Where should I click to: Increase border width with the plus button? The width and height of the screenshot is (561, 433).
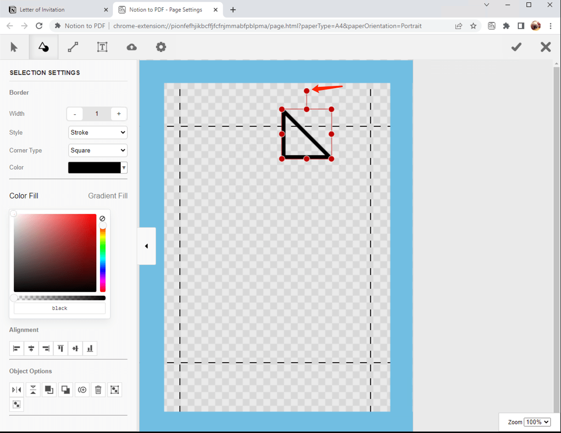click(x=119, y=113)
